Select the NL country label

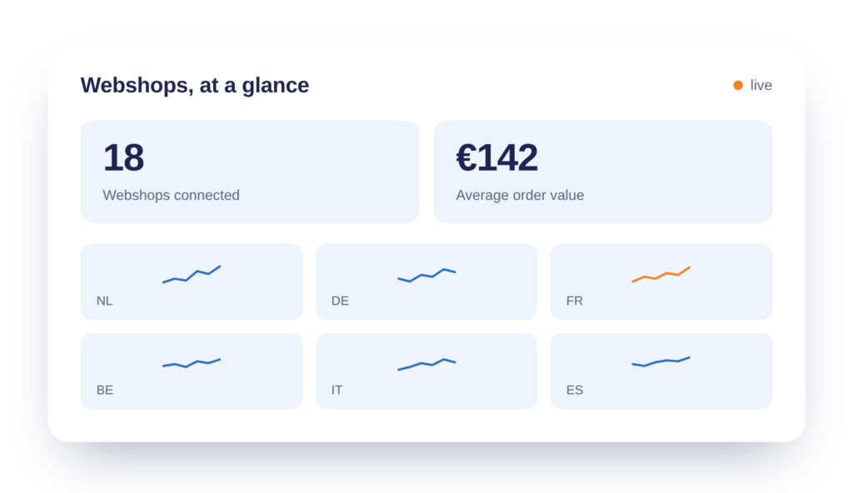click(104, 301)
